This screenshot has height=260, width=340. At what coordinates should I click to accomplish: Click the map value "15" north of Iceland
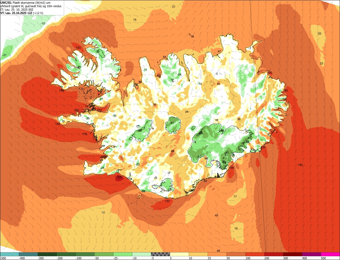pos(135,20)
